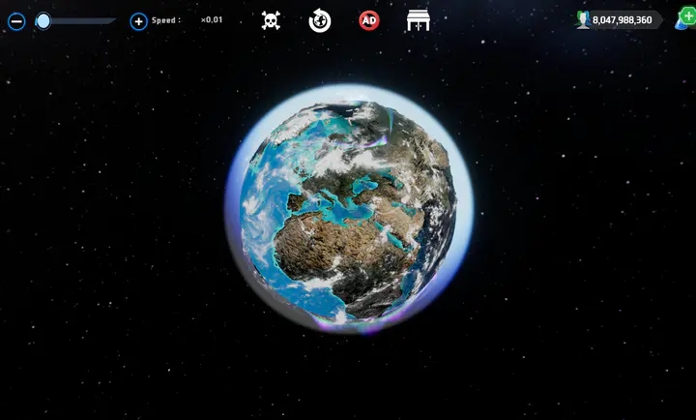The height and width of the screenshot is (420, 696).
Task: Click the right end of the speed slider track
Action: coord(112,20)
